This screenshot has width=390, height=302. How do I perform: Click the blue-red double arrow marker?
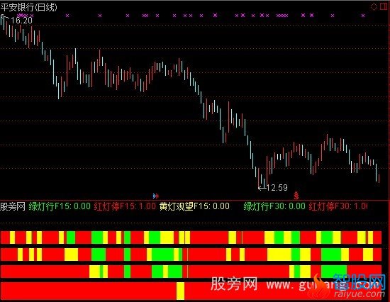coord(156,196)
